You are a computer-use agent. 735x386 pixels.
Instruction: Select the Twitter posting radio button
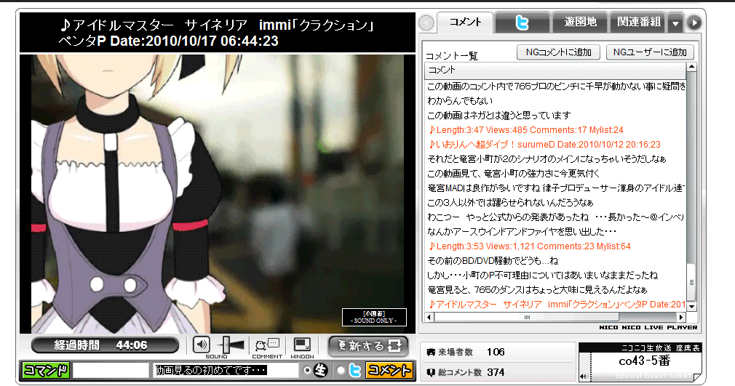tap(341, 371)
